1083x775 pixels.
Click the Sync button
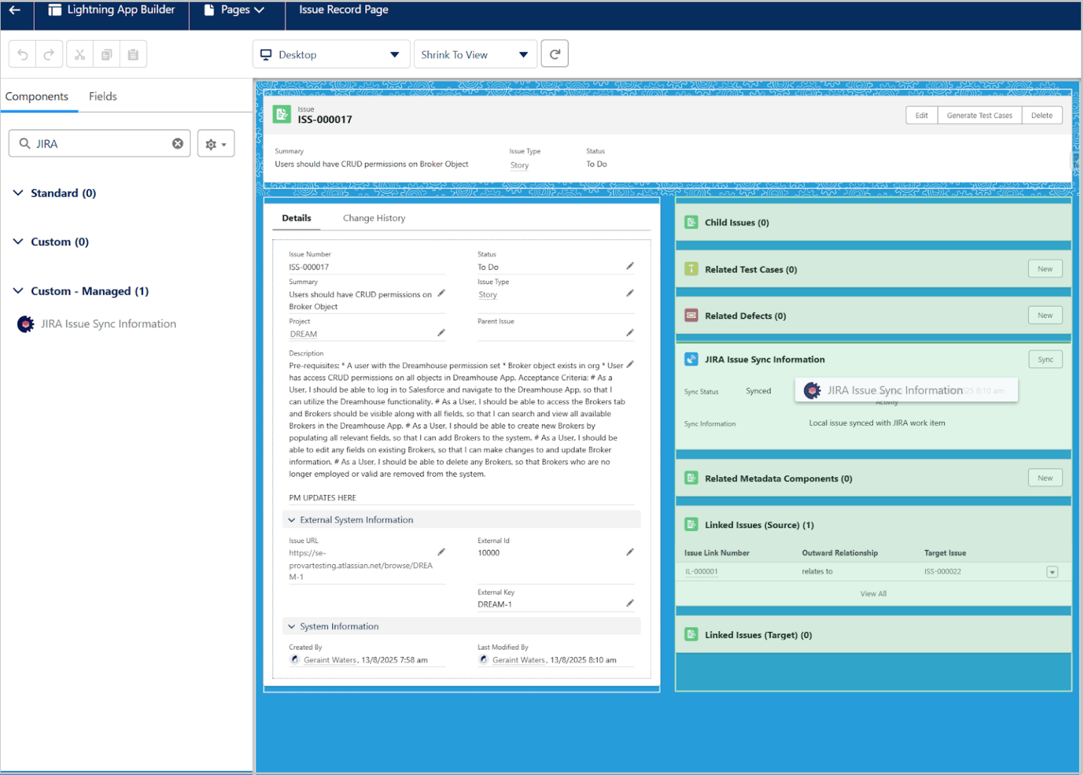click(x=1045, y=359)
